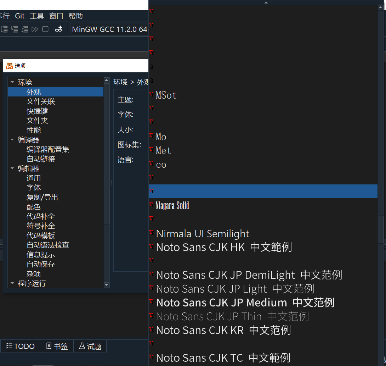Collapse the 编译器 tree section
This screenshot has height=366, width=386.
(12, 140)
